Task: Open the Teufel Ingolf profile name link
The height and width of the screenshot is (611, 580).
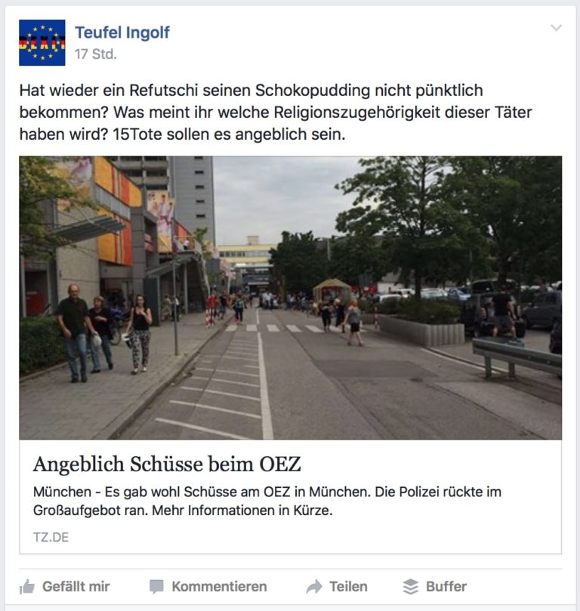Action: pyautogui.click(x=122, y=32)
